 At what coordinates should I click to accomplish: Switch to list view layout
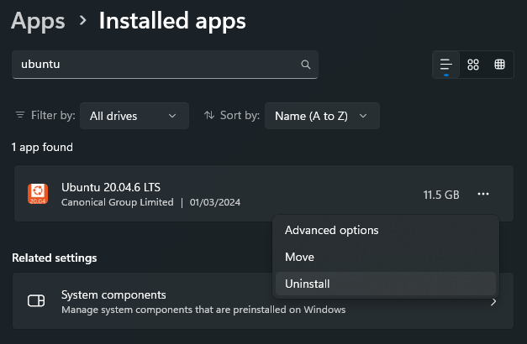pyautogui.click(x=446, y=65)
